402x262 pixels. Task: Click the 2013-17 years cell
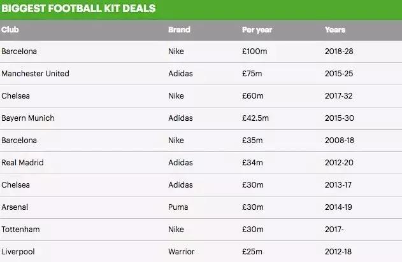337,185
